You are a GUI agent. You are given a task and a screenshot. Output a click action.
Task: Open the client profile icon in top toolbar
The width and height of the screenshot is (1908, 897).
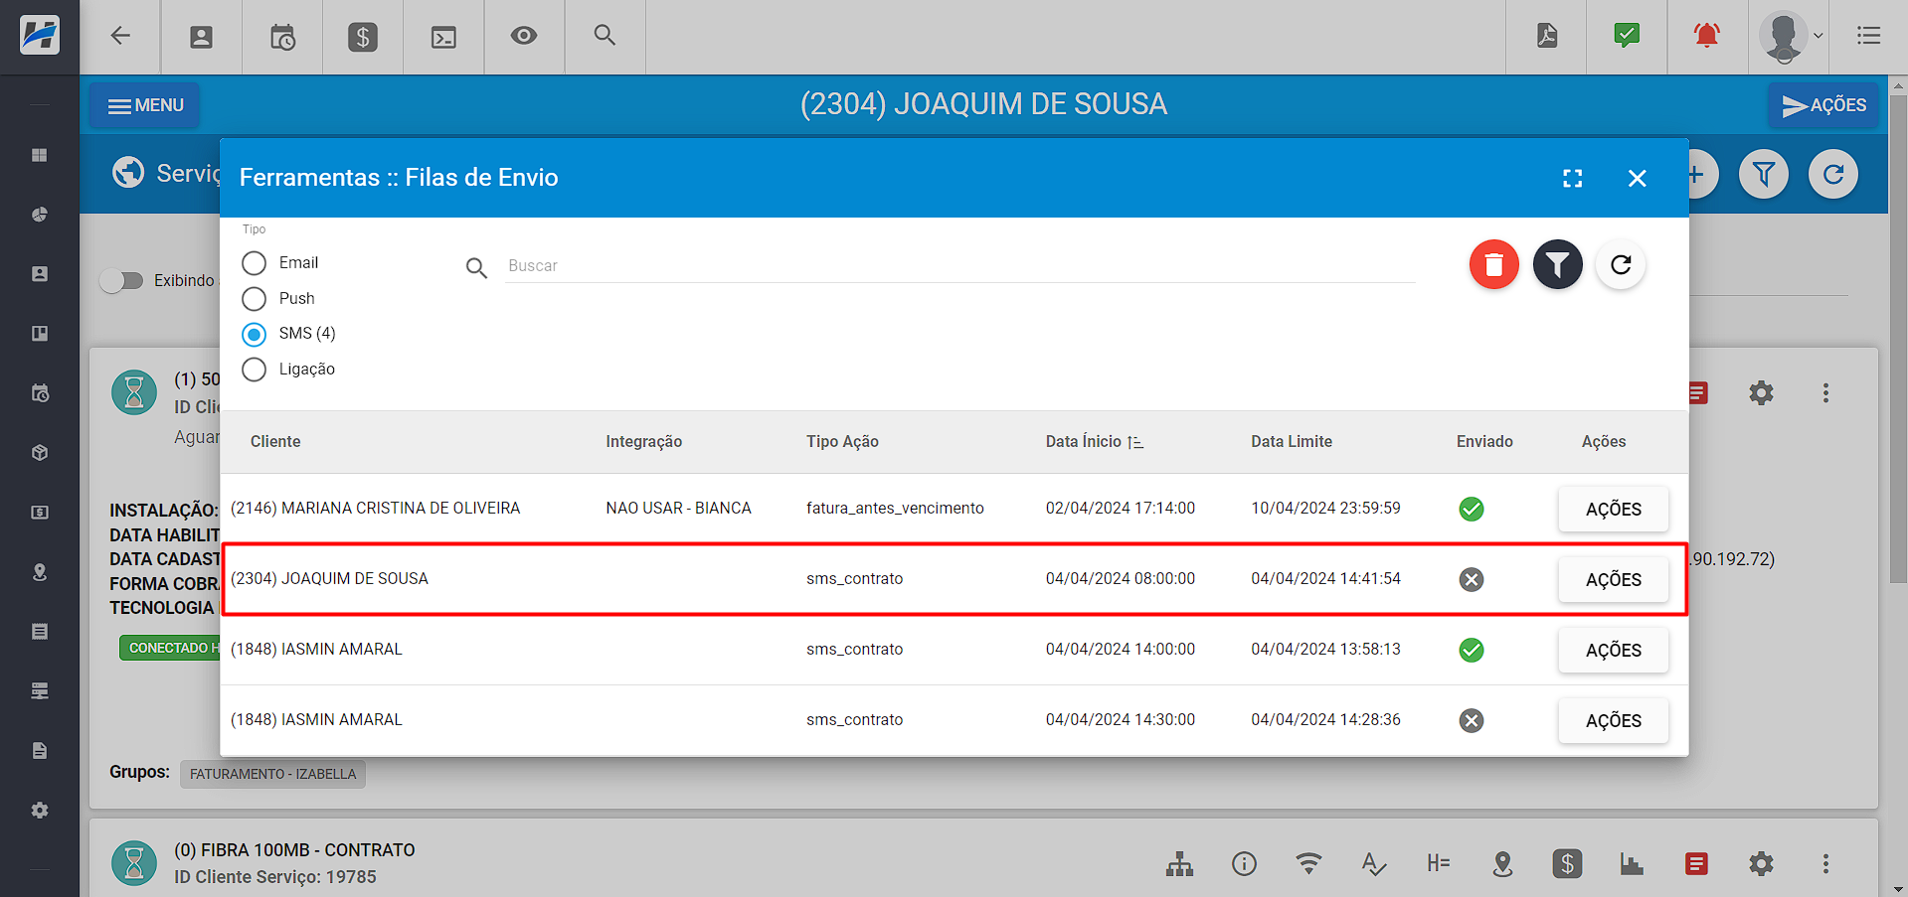tap(201, 37)
